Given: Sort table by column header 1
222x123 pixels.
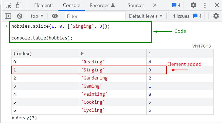Looking at the screenshot, I should pyautogui.click(x=180, y=54).
